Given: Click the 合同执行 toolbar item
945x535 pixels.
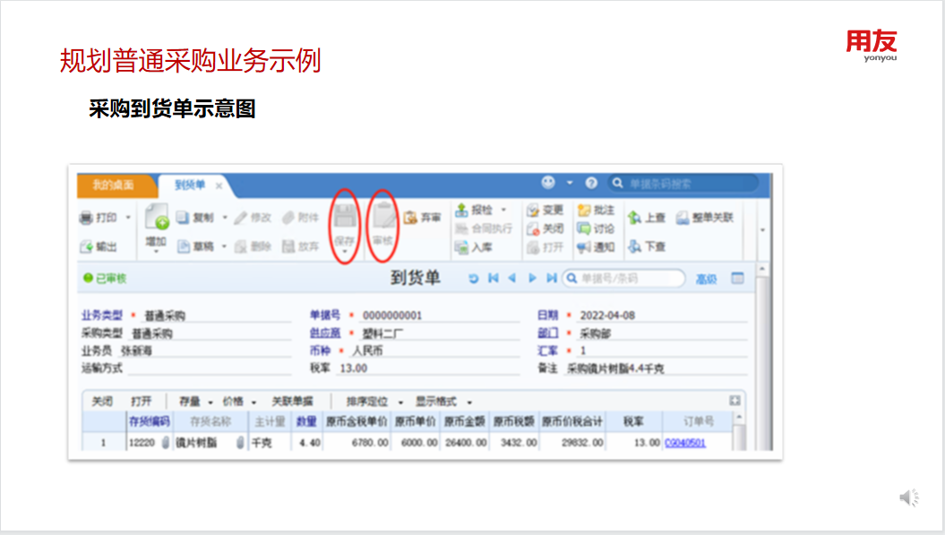Looking at the screenshot, I should point(484,229).
